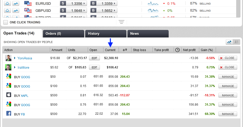The height and width of the screenshot is (127, 243).
Task: Open the GOOG link in the $500 row
Action: point(26,105)
